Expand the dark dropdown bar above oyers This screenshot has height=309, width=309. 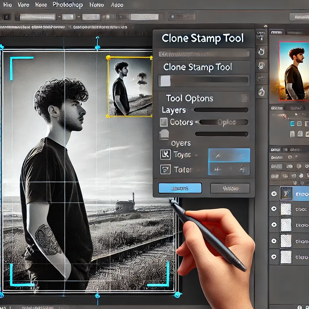coord(221,134)
